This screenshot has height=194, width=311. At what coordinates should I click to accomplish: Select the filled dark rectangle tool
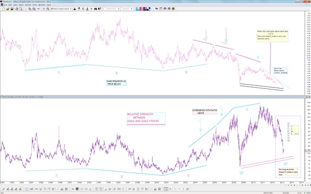point(77,189)
